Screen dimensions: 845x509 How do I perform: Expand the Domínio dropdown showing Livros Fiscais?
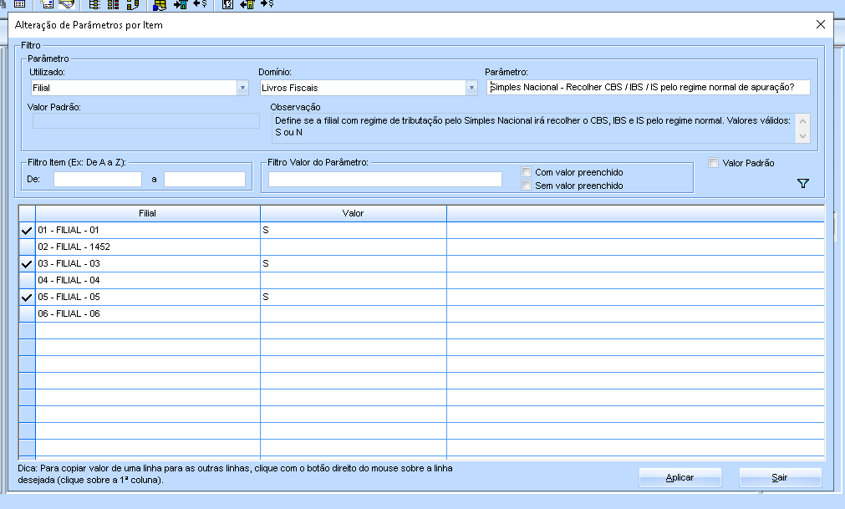(x=471, y=88)
